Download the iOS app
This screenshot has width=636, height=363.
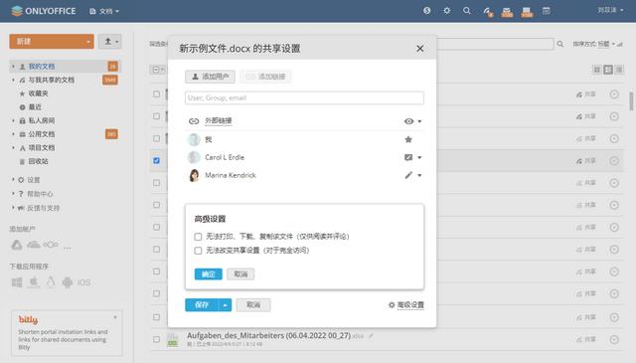83,282
